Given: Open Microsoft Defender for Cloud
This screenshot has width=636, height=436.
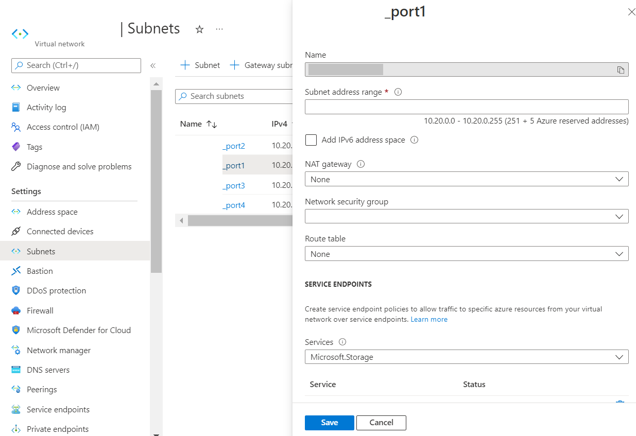Looking at the screenshot, I should [78, 330].
